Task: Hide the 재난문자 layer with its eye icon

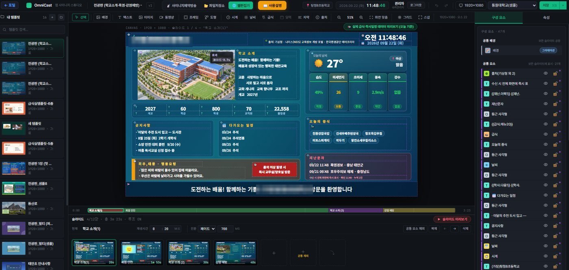Action: 546,104
